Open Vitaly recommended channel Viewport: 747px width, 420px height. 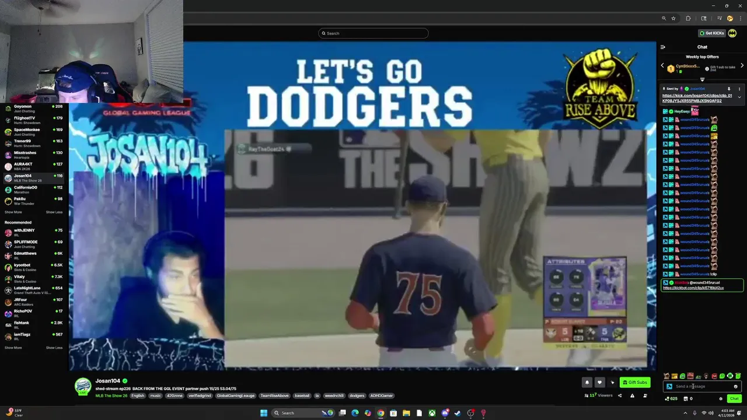[33, 279]
